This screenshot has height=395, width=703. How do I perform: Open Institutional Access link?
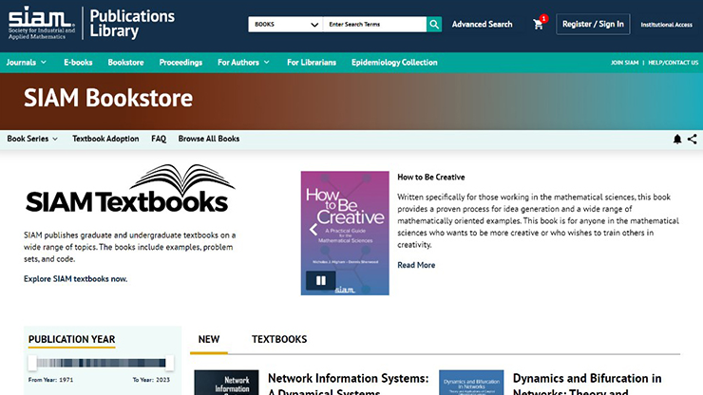click(x=666, y=25)
